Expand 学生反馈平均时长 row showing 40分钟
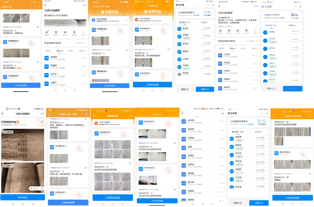This screenshot has height=207, width=314. click(84, 43)
